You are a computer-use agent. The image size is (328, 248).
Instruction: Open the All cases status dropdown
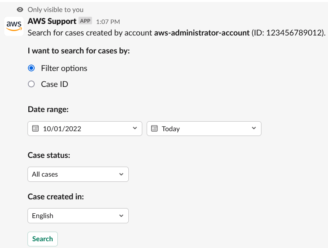[78, 174]
